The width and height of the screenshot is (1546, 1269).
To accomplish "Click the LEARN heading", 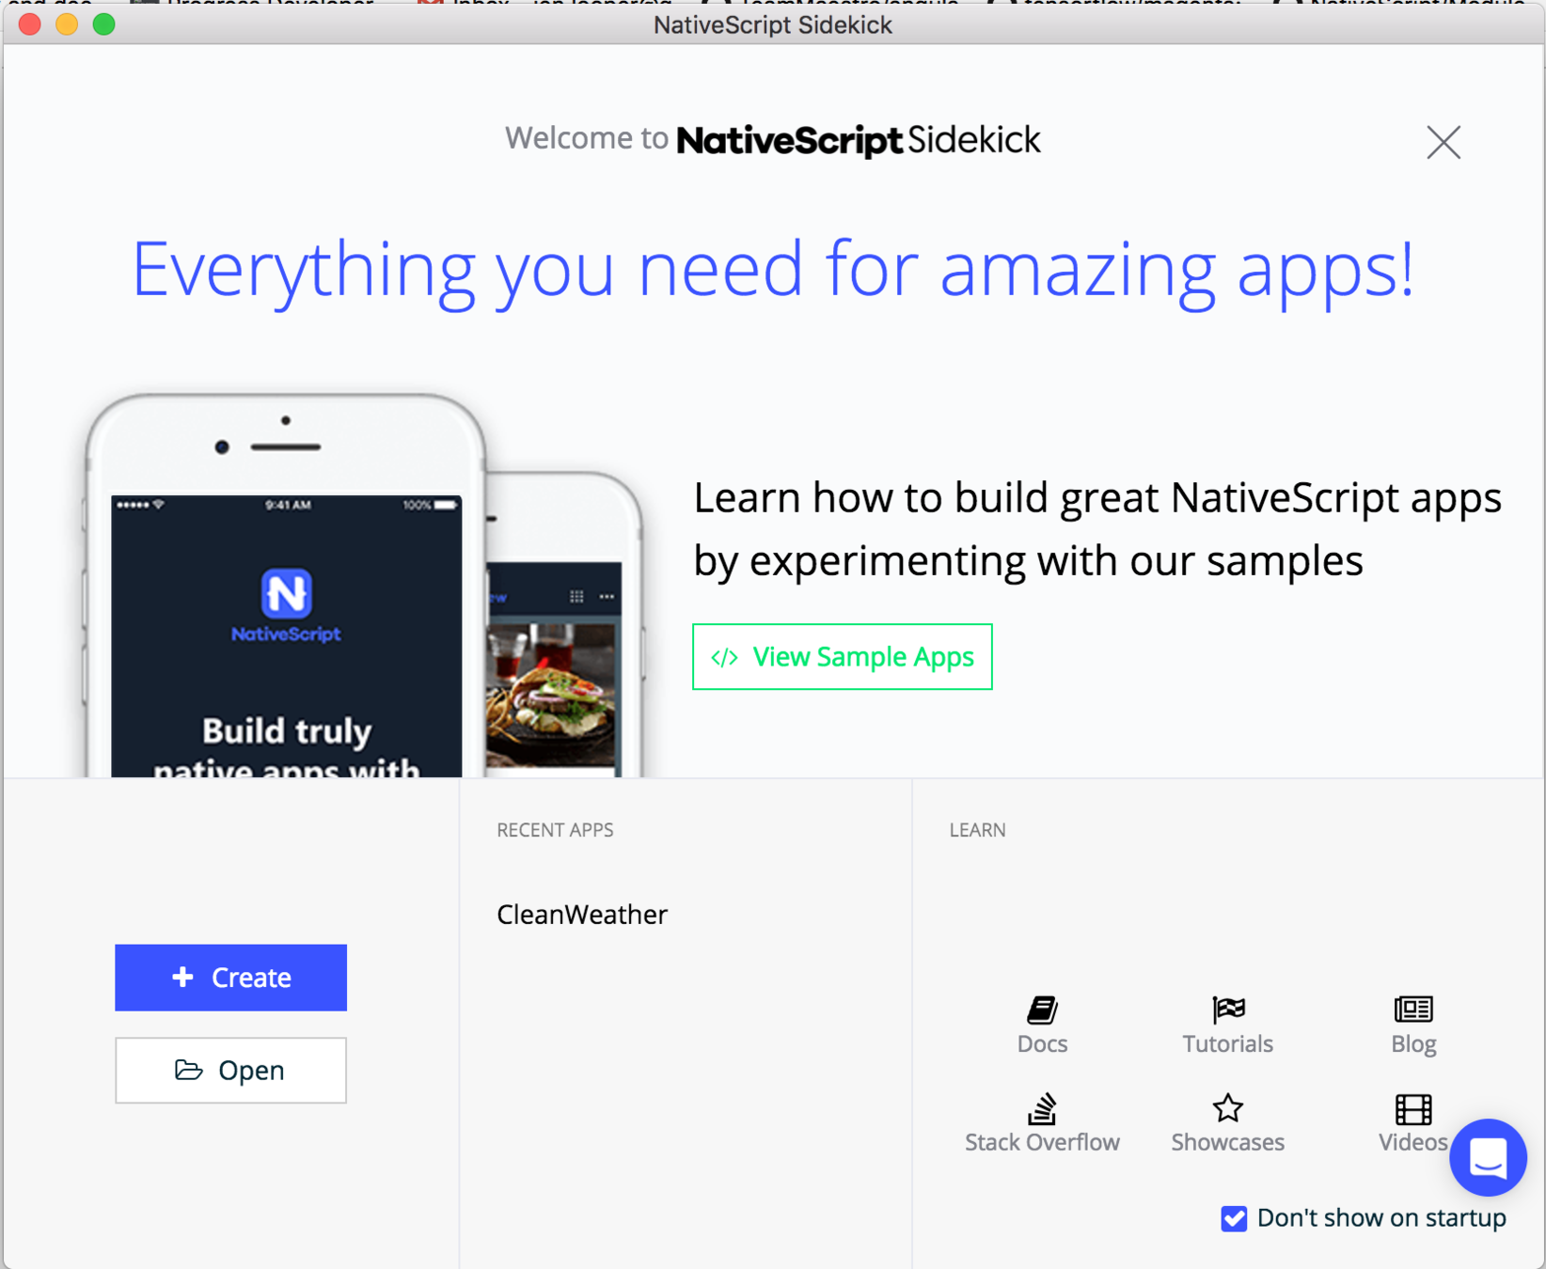I will [x=977, y=830].
